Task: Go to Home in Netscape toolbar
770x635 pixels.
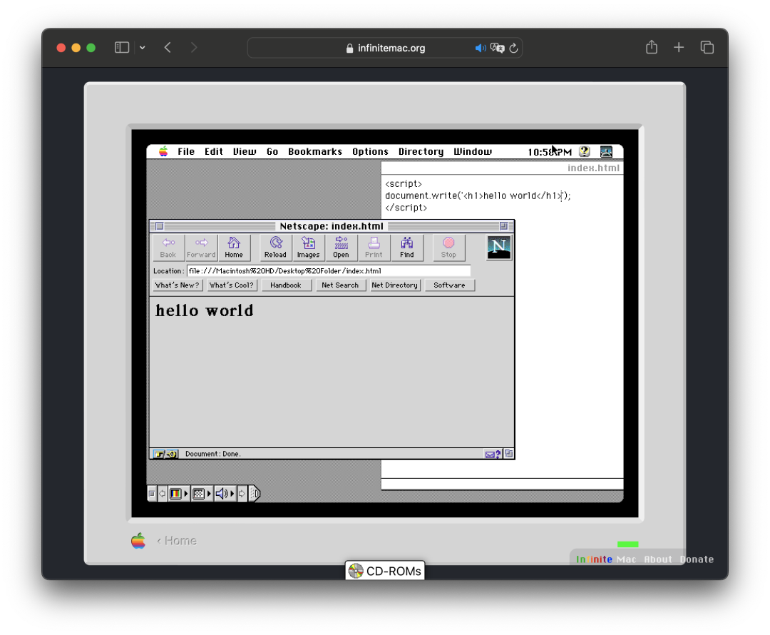Action: point(234,247)
